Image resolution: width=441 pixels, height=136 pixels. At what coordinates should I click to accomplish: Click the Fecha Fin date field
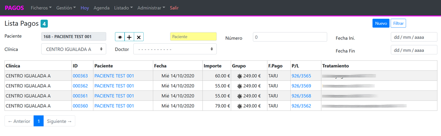pyautogui.click(x=414, y=50)
